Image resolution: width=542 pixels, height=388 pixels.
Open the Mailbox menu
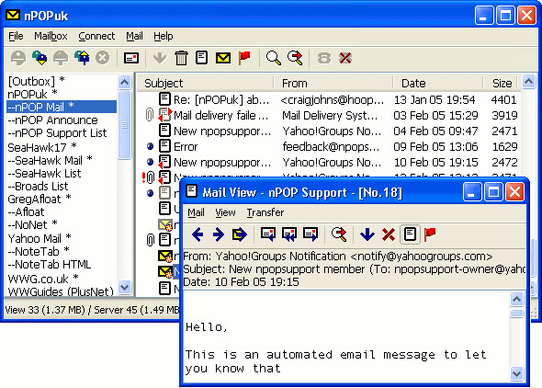click(51, 36)
